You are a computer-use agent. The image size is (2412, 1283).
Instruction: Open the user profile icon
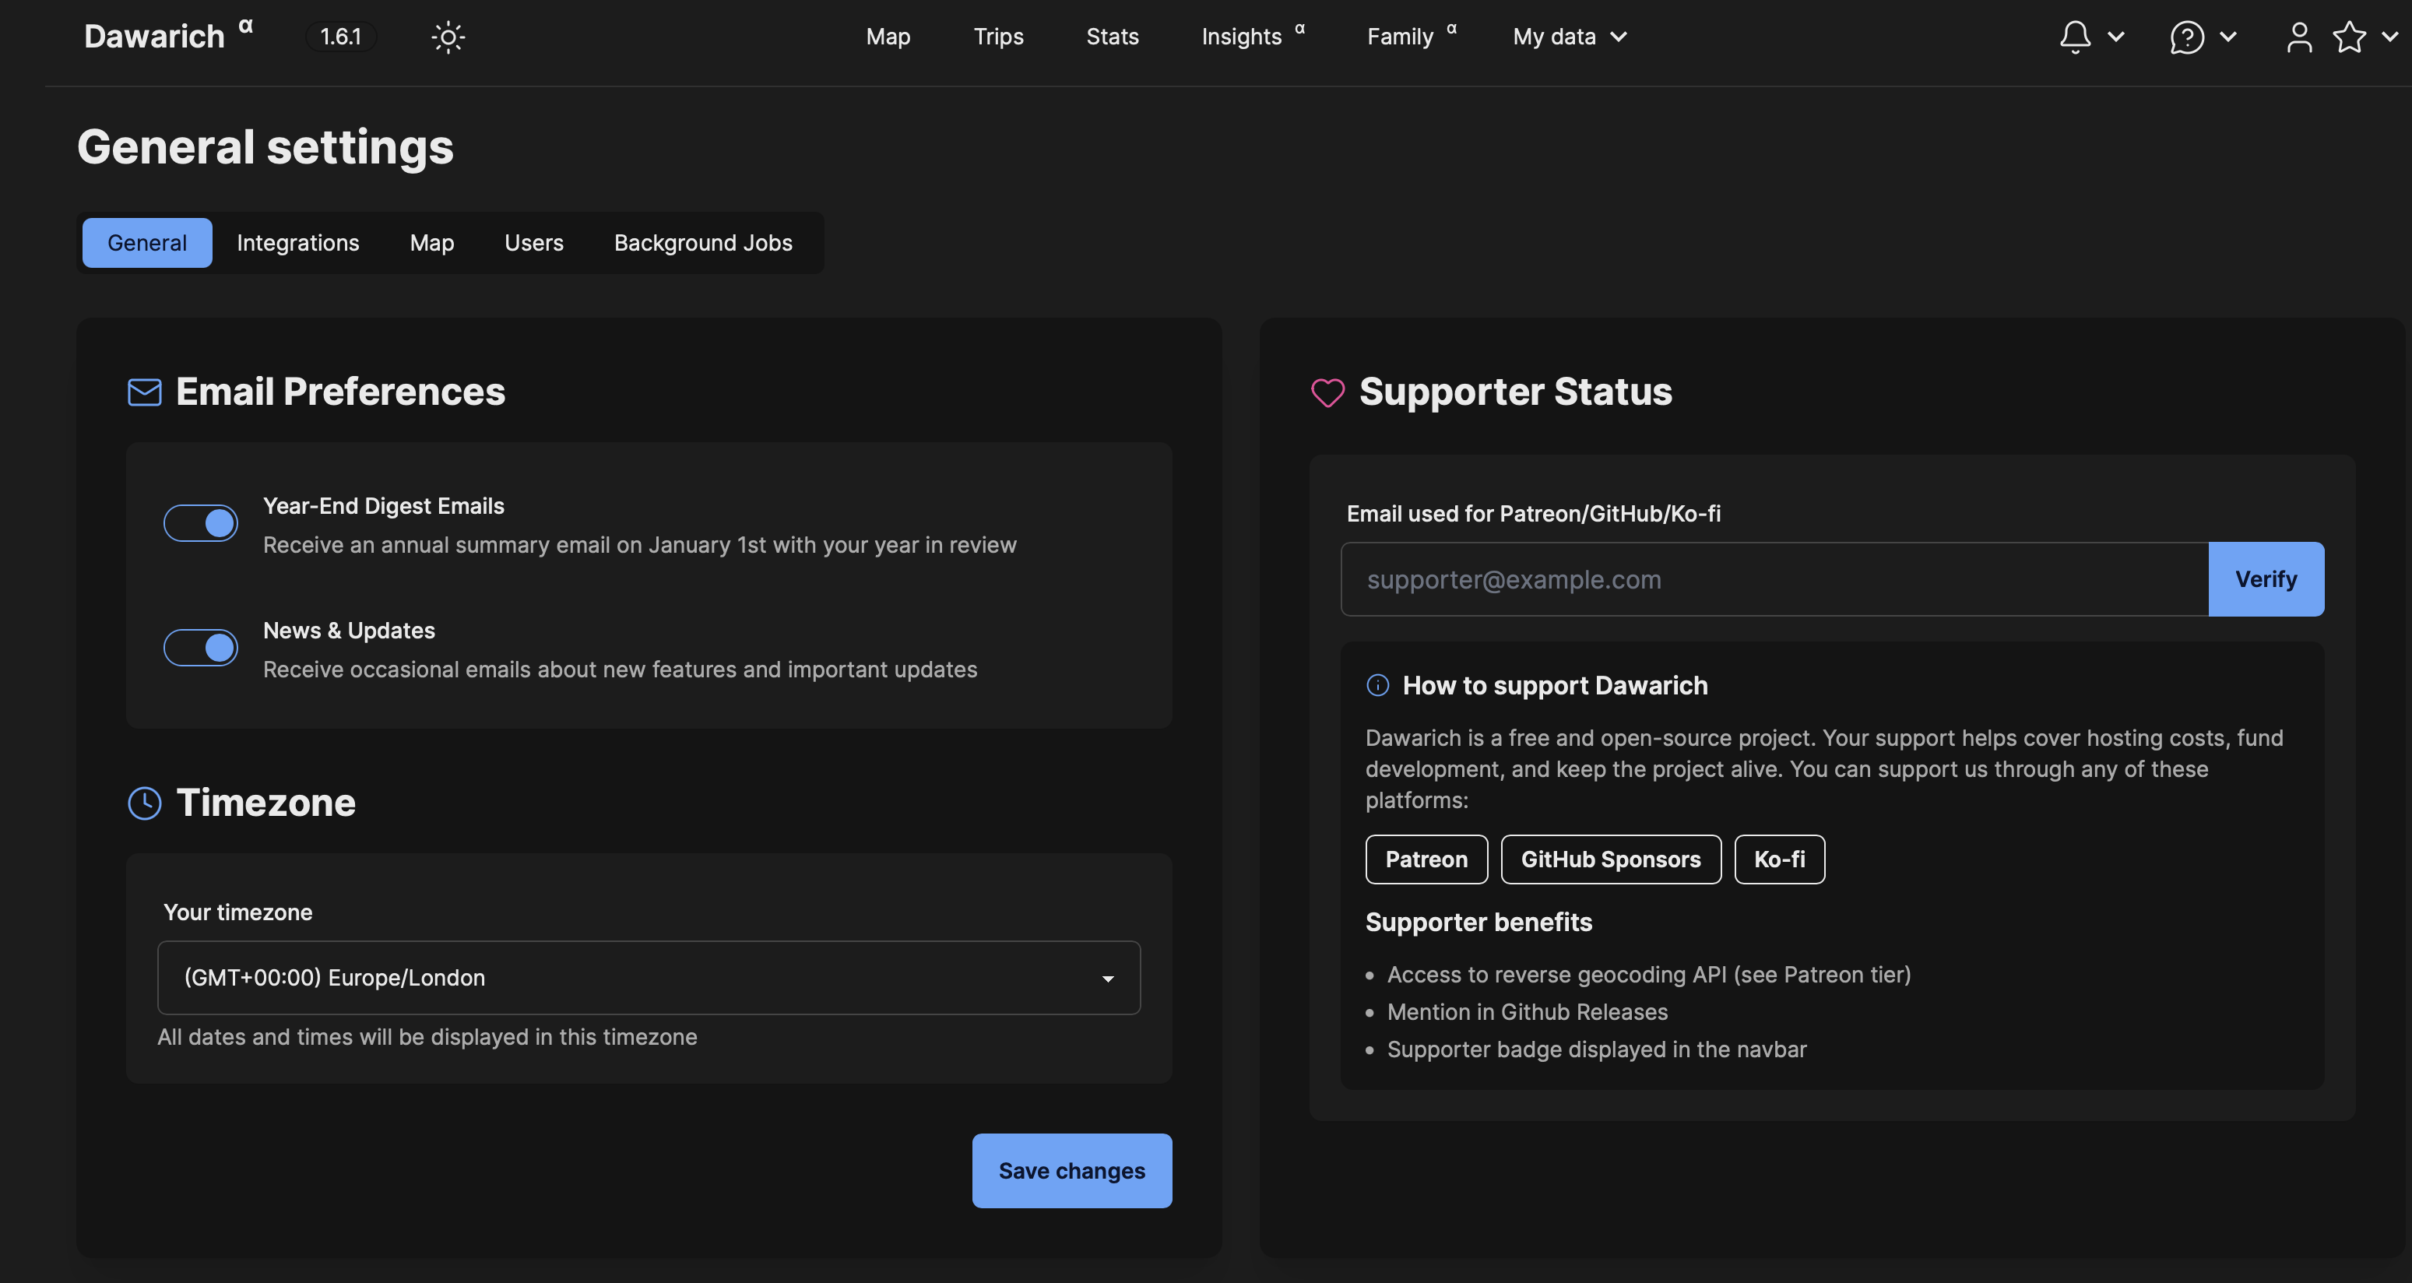(x=2298, y=37)
